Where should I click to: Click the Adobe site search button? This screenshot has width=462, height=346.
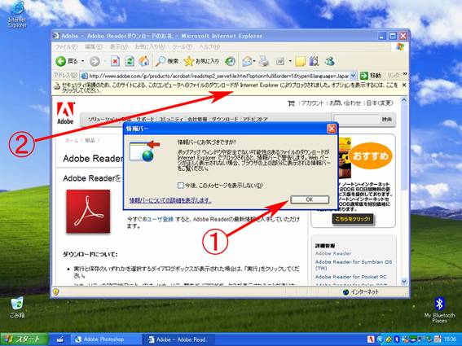tap(387, 119)
